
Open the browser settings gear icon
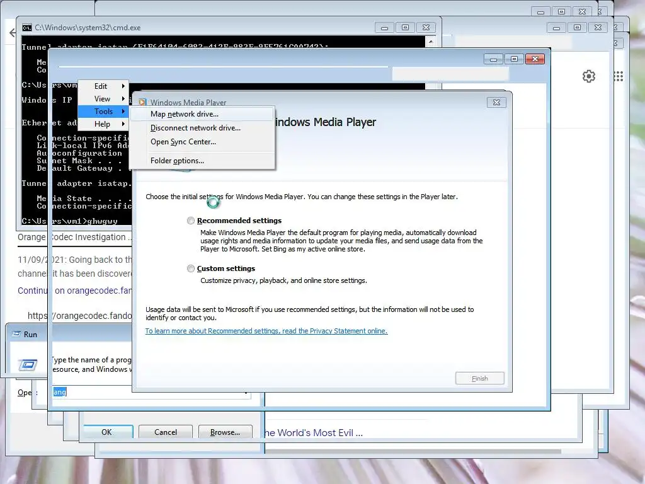click(589, 76)
